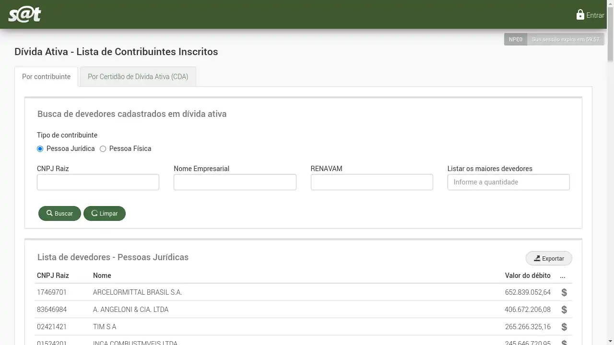This screenshot has height=345, width=614.
Task: Click the dollar icon on INCA COMBUSTIVEIS row
Action: click(x=564, y=343)
